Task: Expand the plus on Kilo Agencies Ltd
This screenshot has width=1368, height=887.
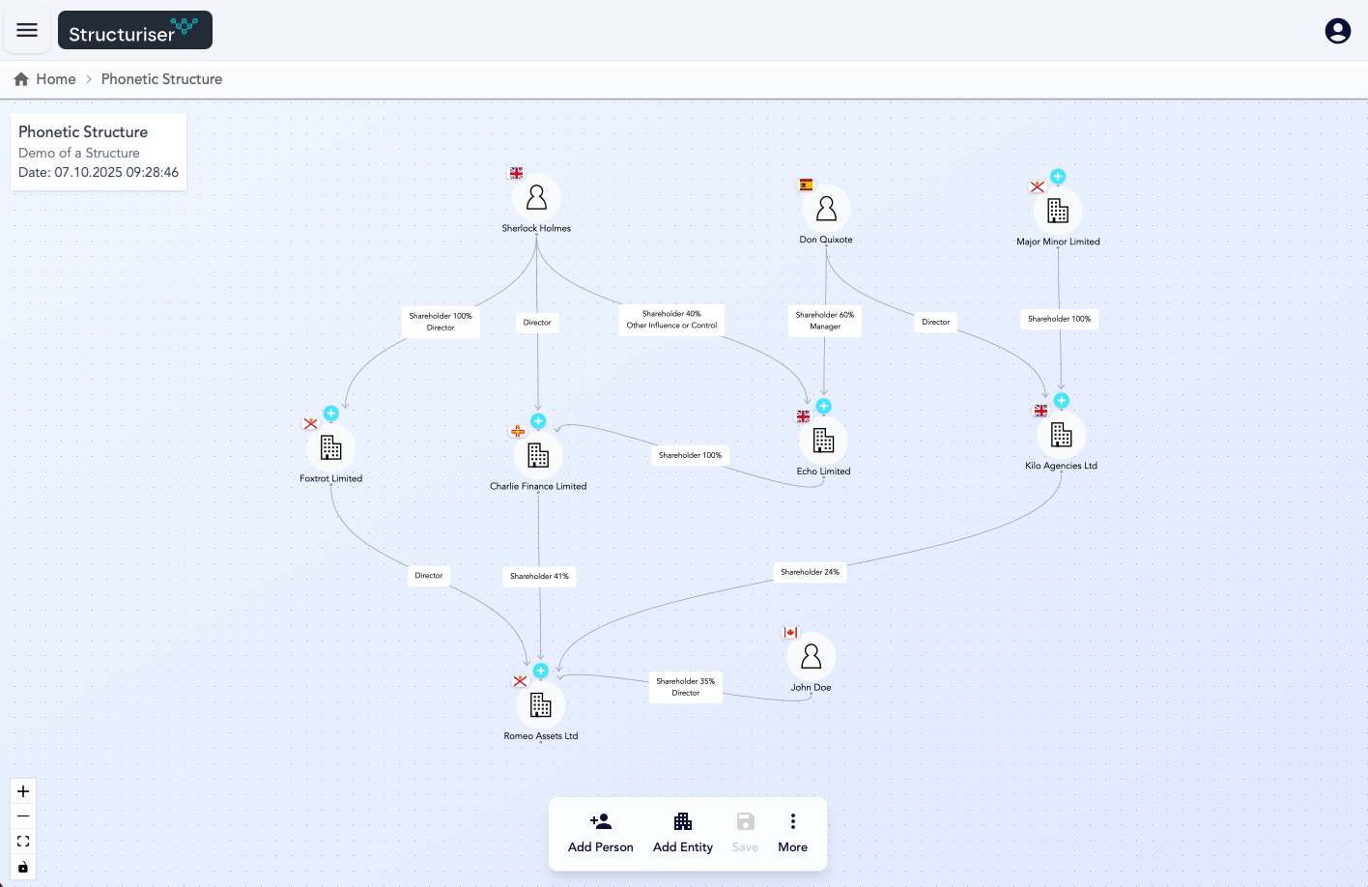Action: [x=1062, y=401]
